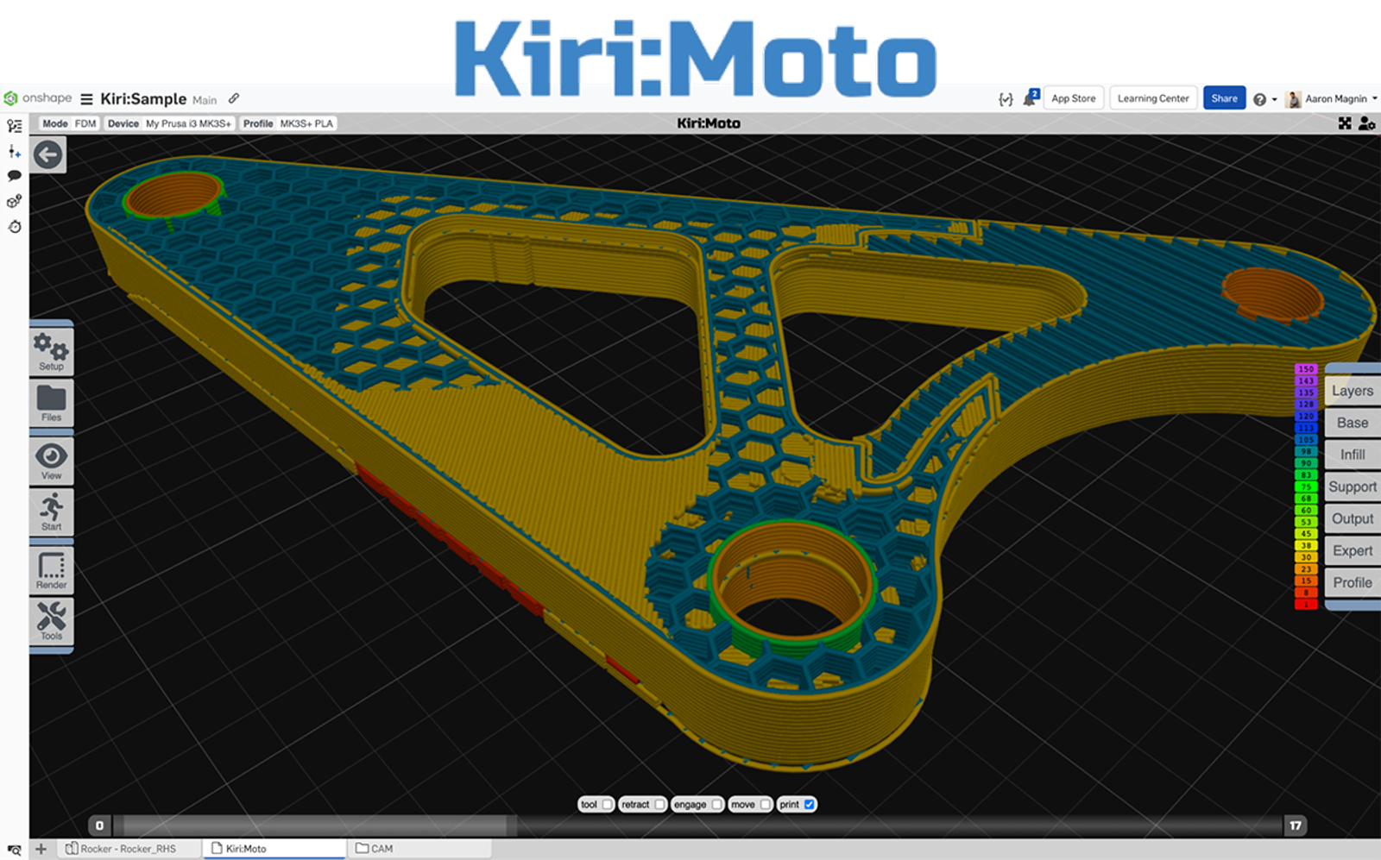
Task: Open the MK3S+ PLA profile selector
Action: point(306,123)
